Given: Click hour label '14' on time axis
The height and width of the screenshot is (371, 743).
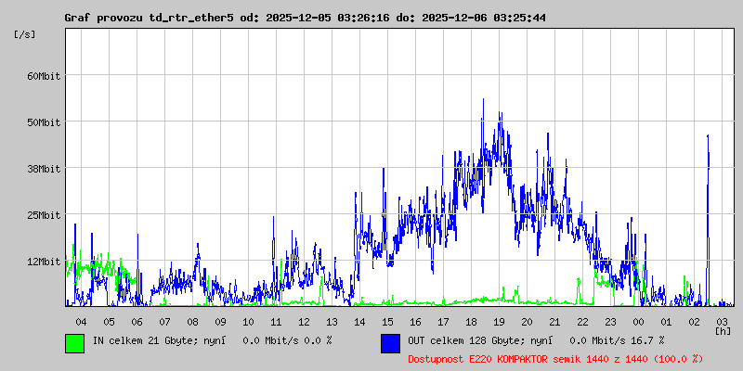Looking at the screenshot, I should pyautogui.click(x=359, y=322).
